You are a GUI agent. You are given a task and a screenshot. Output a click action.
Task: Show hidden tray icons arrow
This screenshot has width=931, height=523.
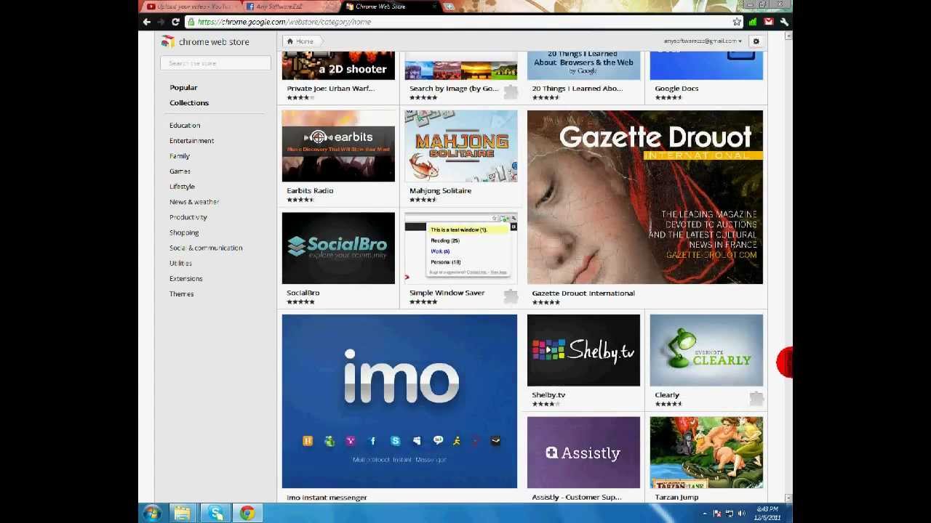704,514
